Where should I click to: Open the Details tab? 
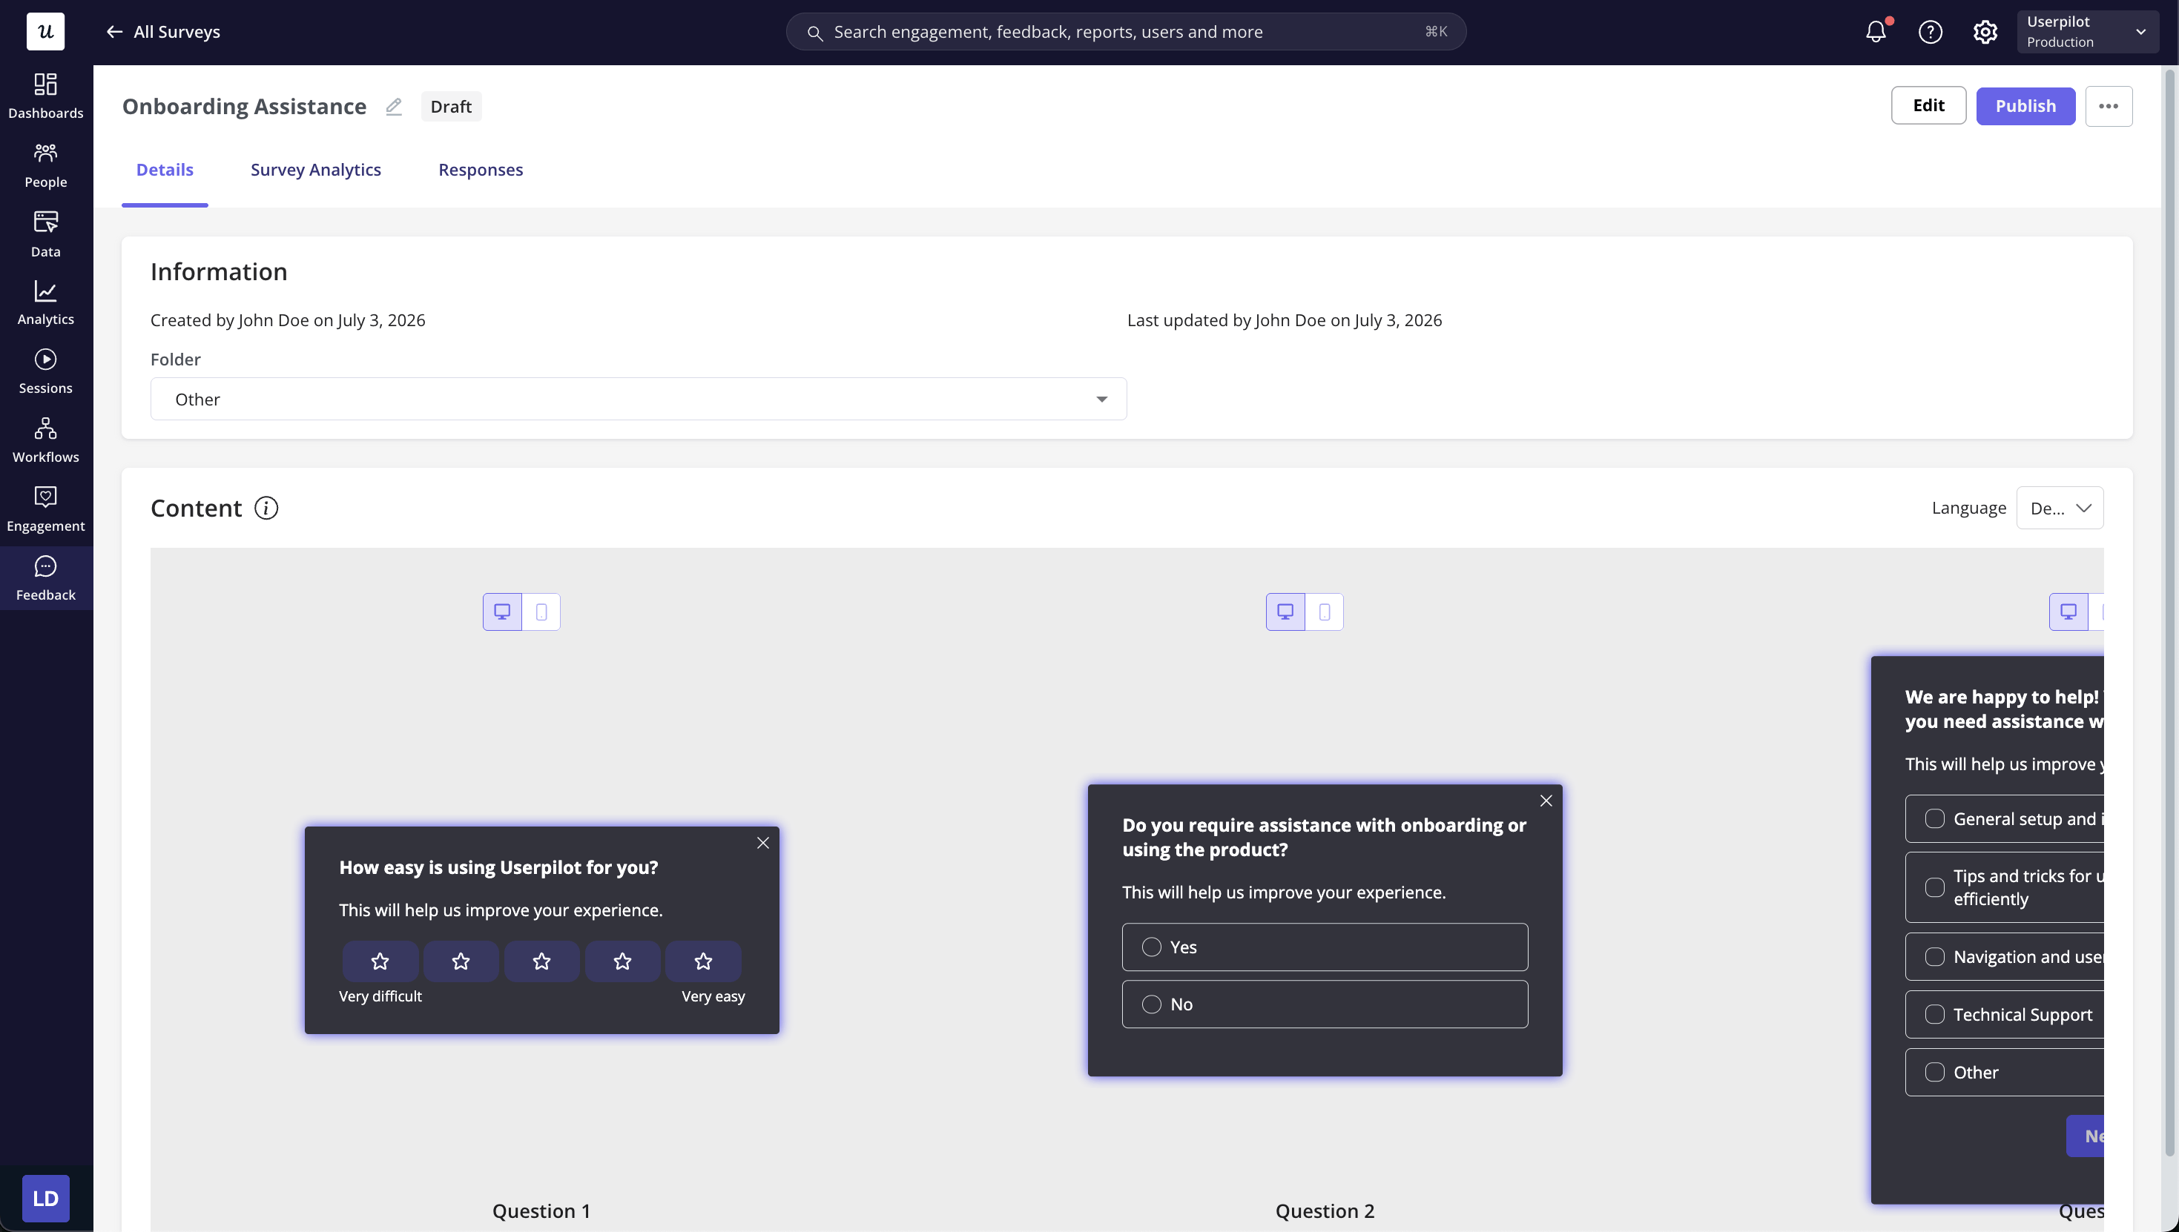164,170
